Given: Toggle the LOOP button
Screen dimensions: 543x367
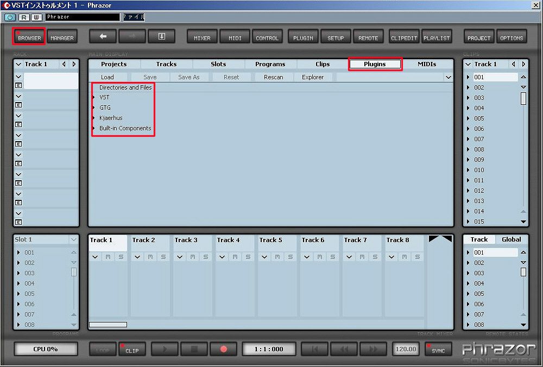Looking at the screenshot, I should tap(103, 349).
